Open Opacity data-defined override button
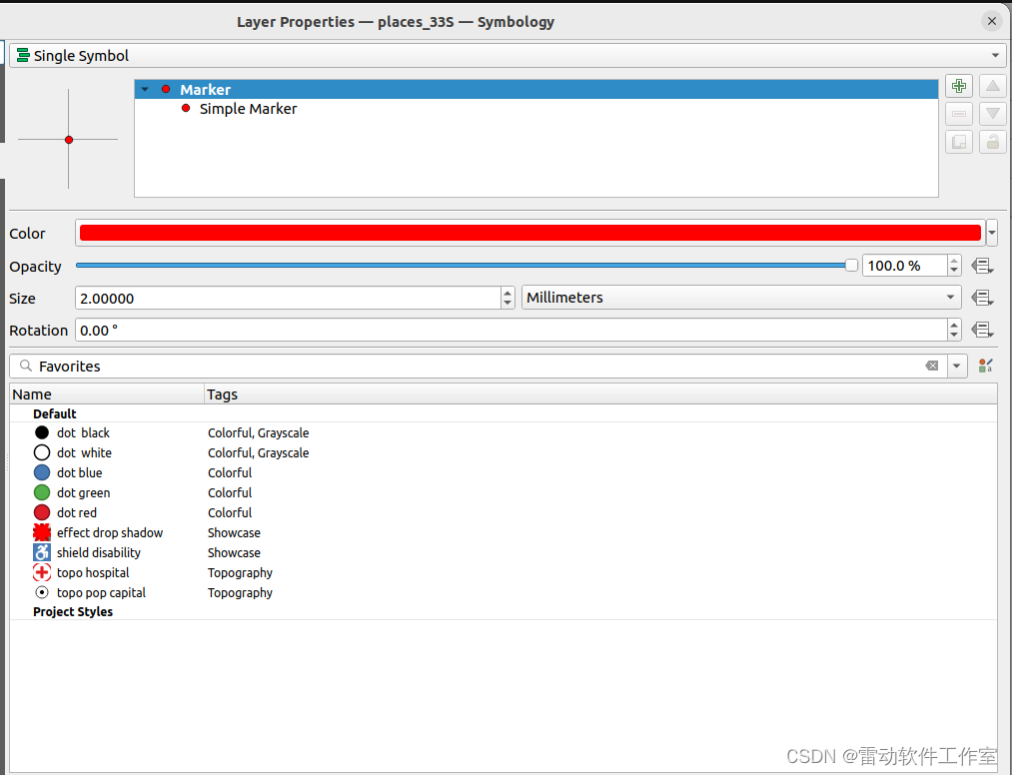1012x775 pixels. (982, 266)
